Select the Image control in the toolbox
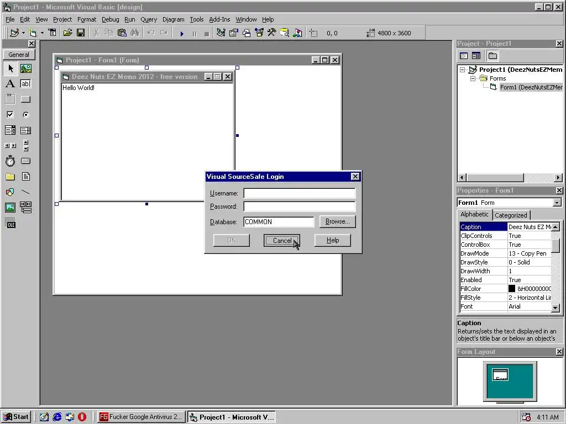Viewport: 566px width, 424px height. pyautogui.click(x=10, y=208)
